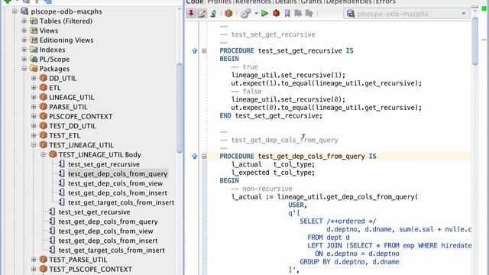The height and width of the screenshot is (275, 489).
Task: Collapse the test_get_dep_cols_from_query code fold
Action: coord(204,156)
